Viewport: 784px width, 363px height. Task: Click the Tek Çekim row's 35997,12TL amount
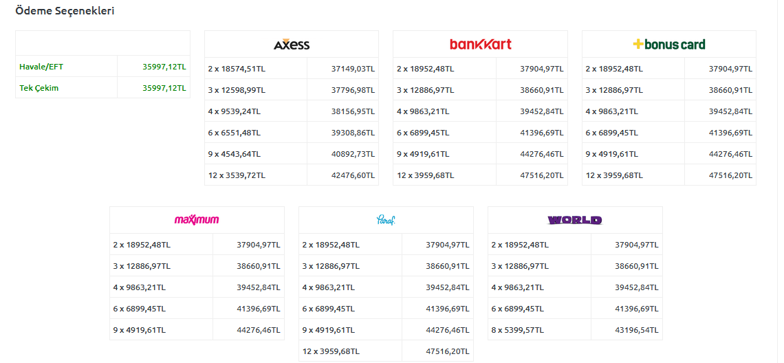pyautogui.click(x=164, y=88)
